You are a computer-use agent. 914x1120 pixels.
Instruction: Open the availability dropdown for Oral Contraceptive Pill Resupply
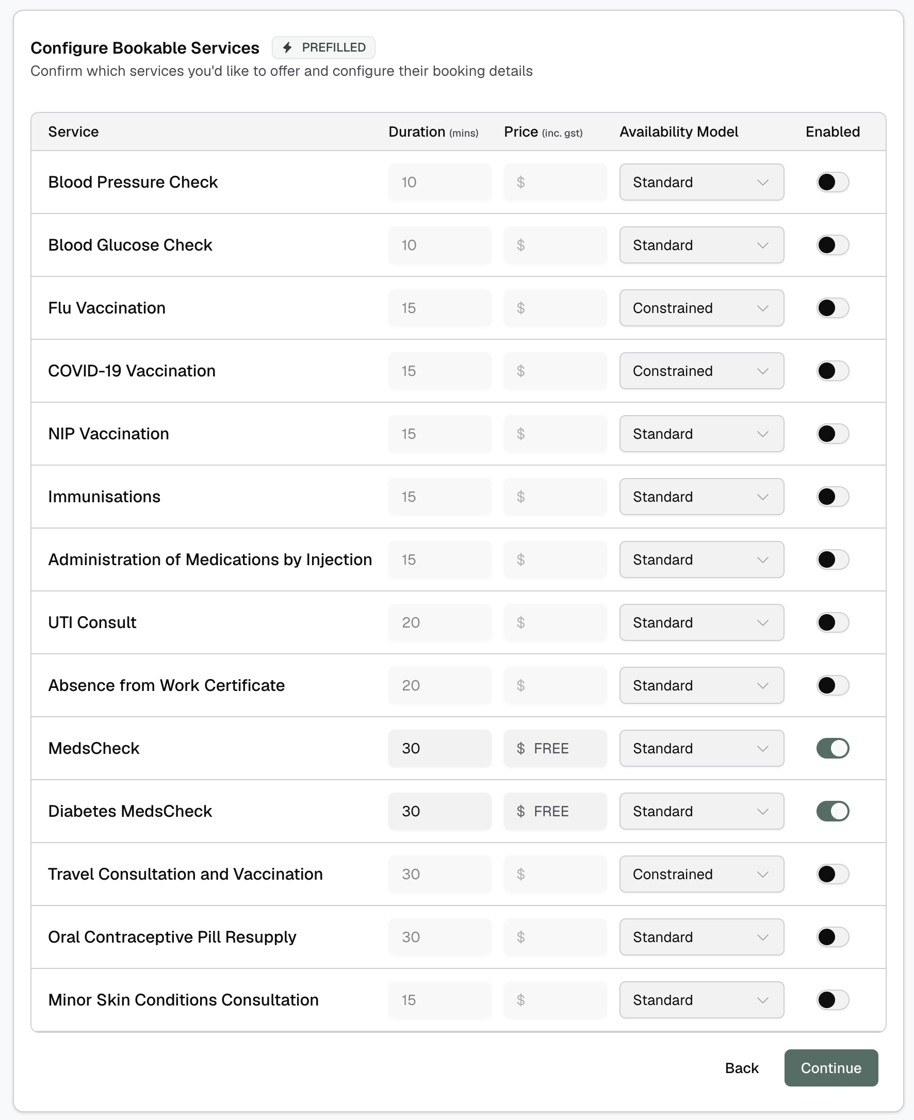[x=701, y=937]
